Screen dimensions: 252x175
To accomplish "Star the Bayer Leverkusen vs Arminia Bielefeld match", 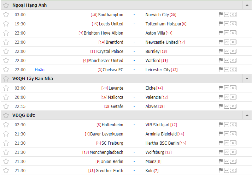I will pyautogui.click(x=6, y=134).
